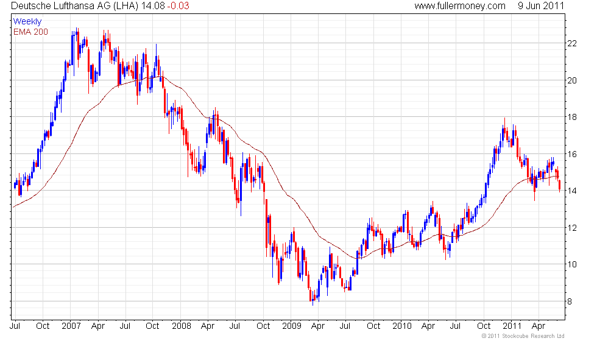Image resolution: width=597 pixels, height=341 pixels.
Task: Click the -0.03 price change value
Action: 178,6
